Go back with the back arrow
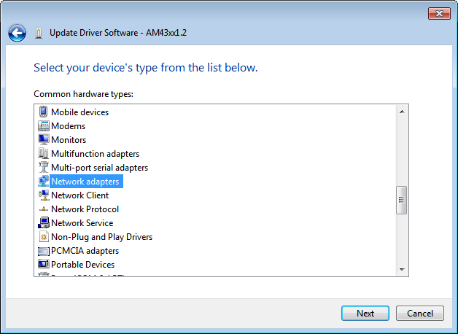This screenshot has width=458, height=334. tap(17, 33)
